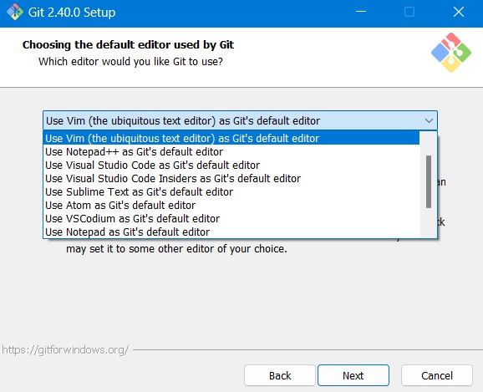Click the Next button
483x392 pixels.
pos(353,375)
